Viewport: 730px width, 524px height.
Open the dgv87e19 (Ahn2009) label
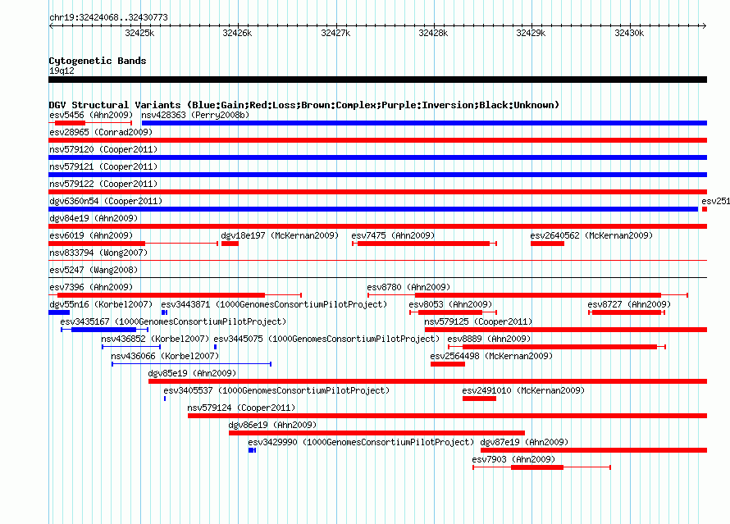[524, 442]
